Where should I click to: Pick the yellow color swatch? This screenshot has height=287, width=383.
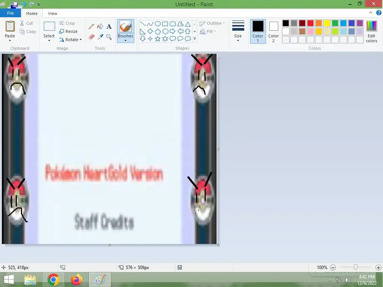coord(327,23)
